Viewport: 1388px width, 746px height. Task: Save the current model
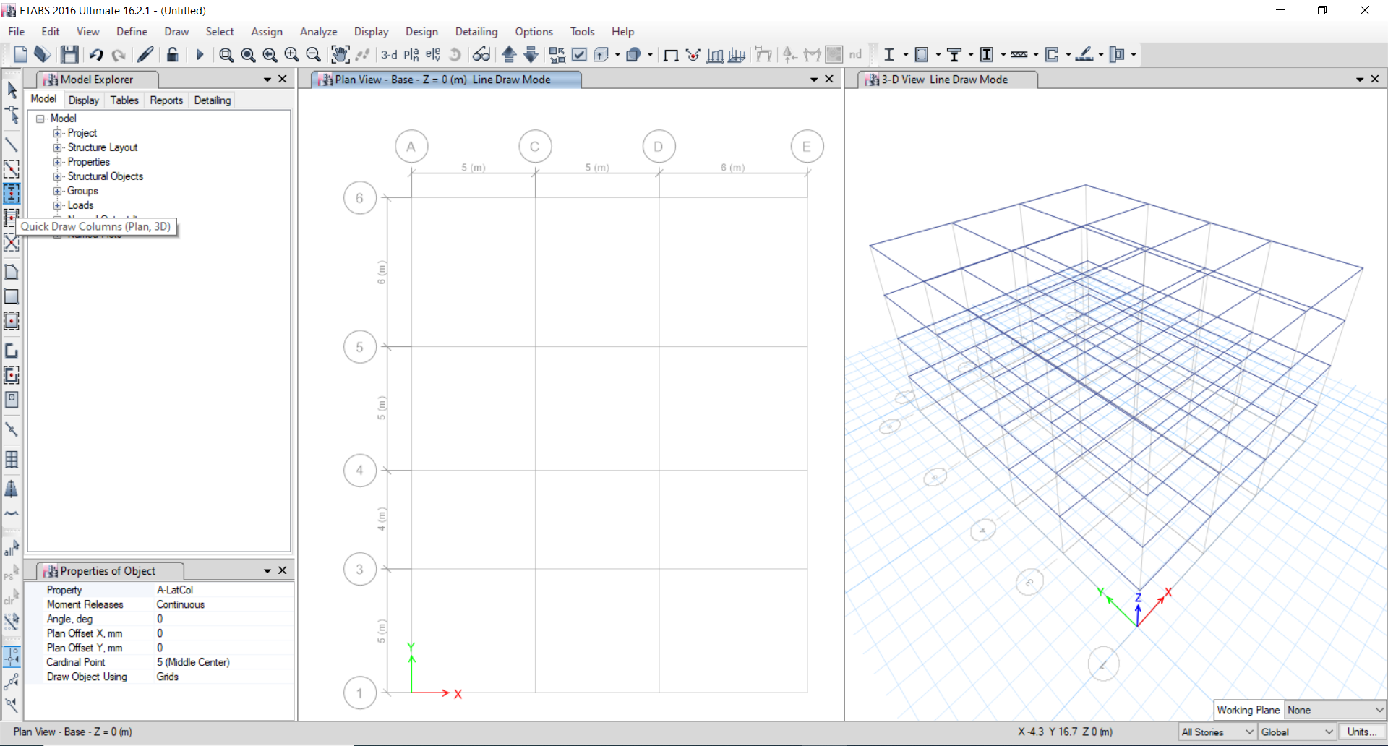69,54
